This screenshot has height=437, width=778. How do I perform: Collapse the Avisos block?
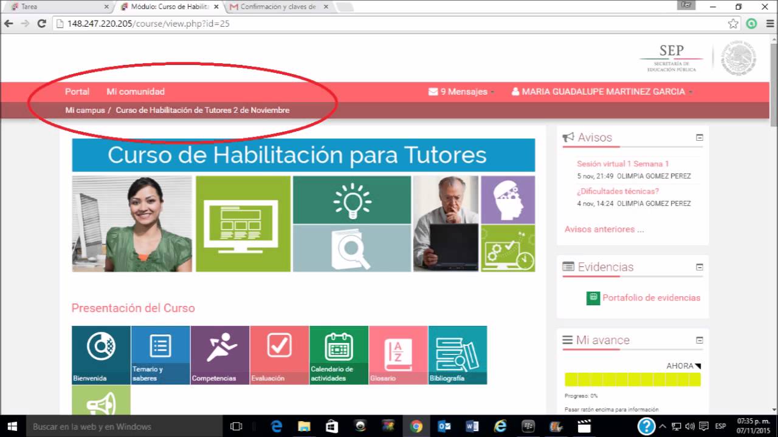[699, 138]
